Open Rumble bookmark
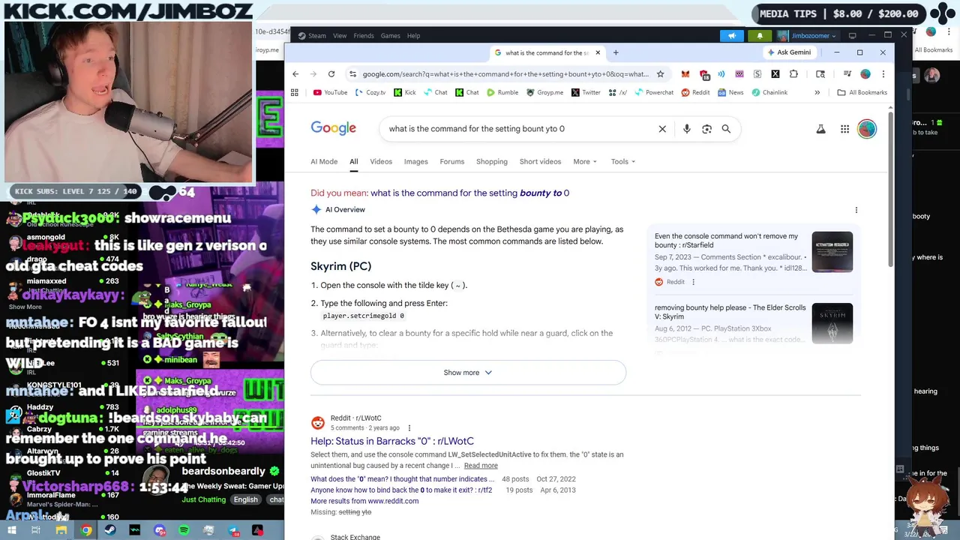 pos(502,92)
